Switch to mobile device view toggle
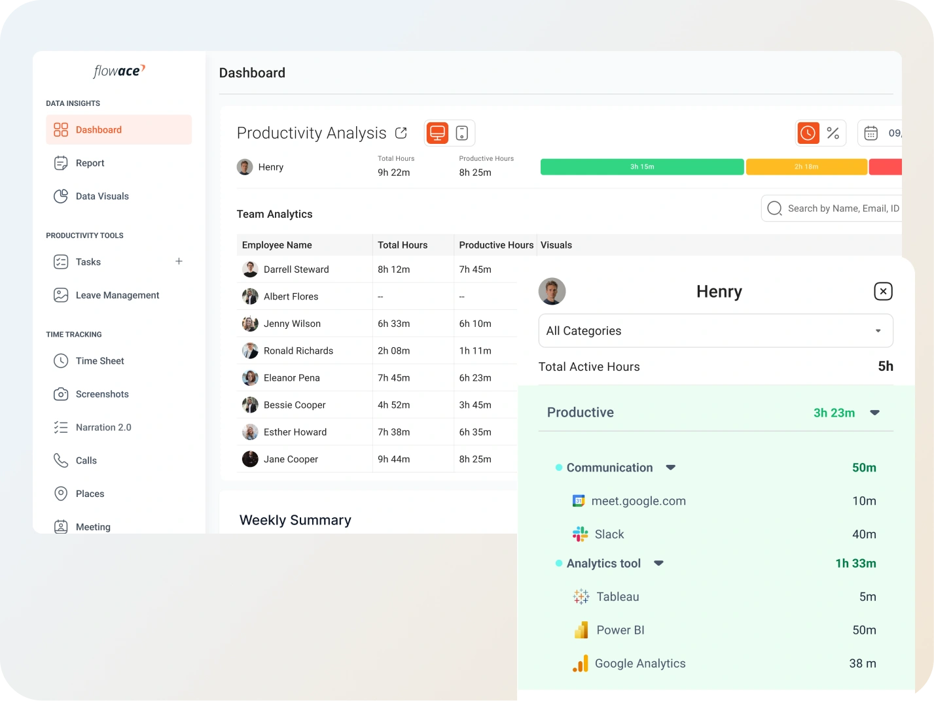The height and width of the screenshot is (701, 934). click(x=461, y=133)
